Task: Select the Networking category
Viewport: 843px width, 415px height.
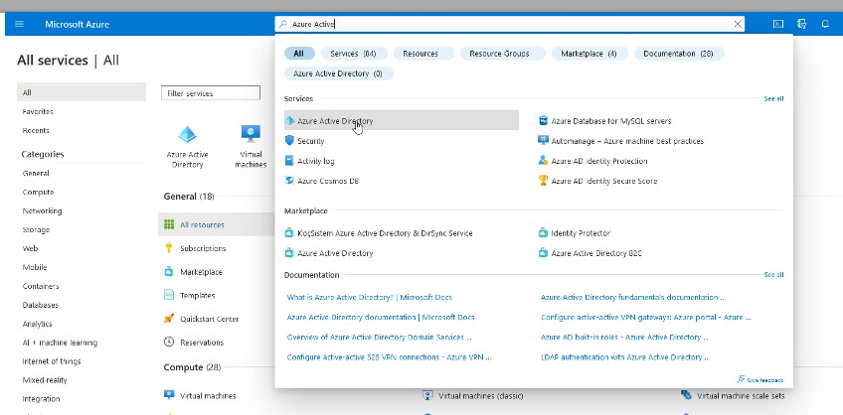Action: point(42,211)
